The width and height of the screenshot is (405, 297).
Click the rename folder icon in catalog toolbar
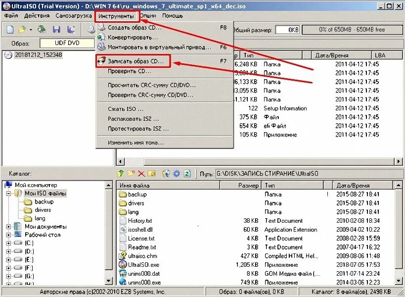[x=151, y=173]
